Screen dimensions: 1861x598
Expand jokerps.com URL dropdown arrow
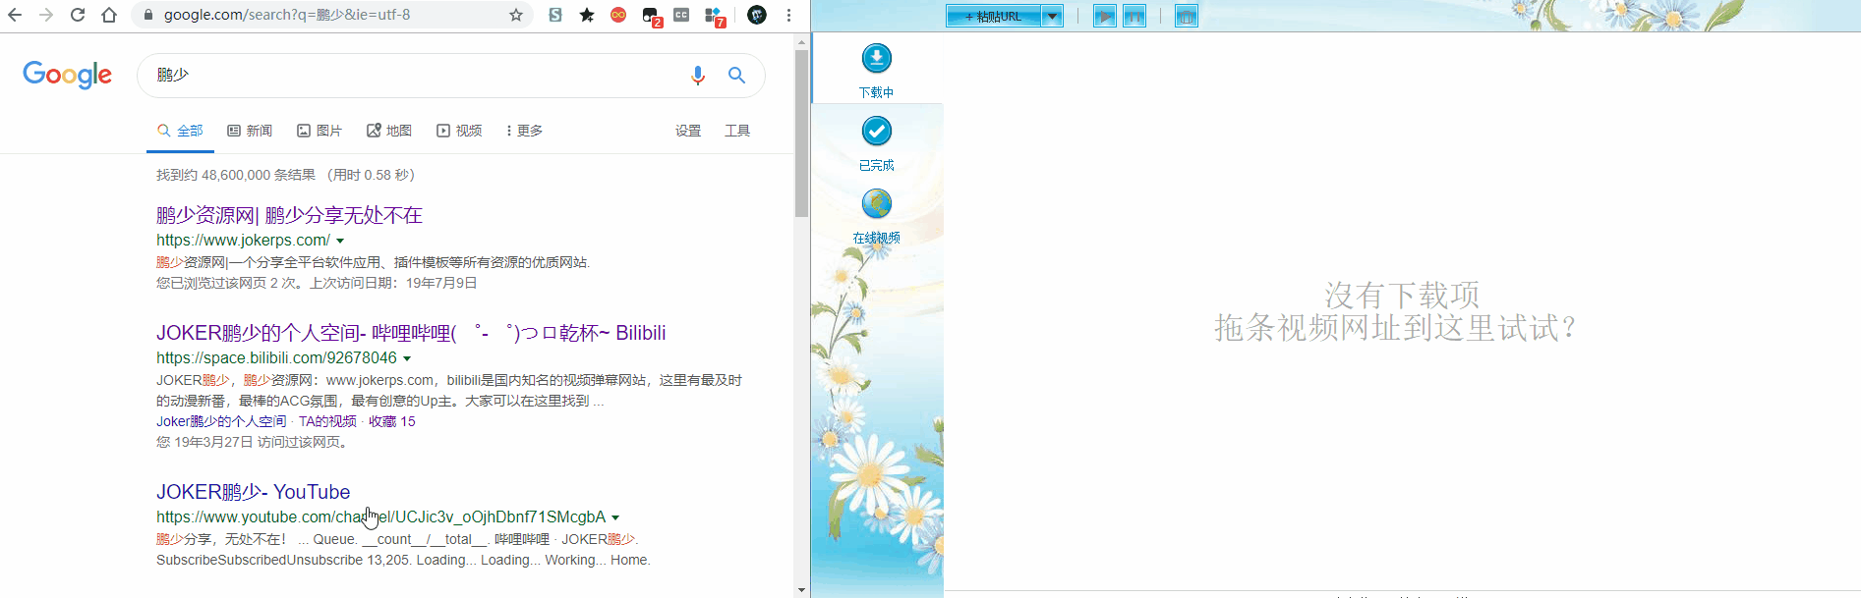pos(340,241)
